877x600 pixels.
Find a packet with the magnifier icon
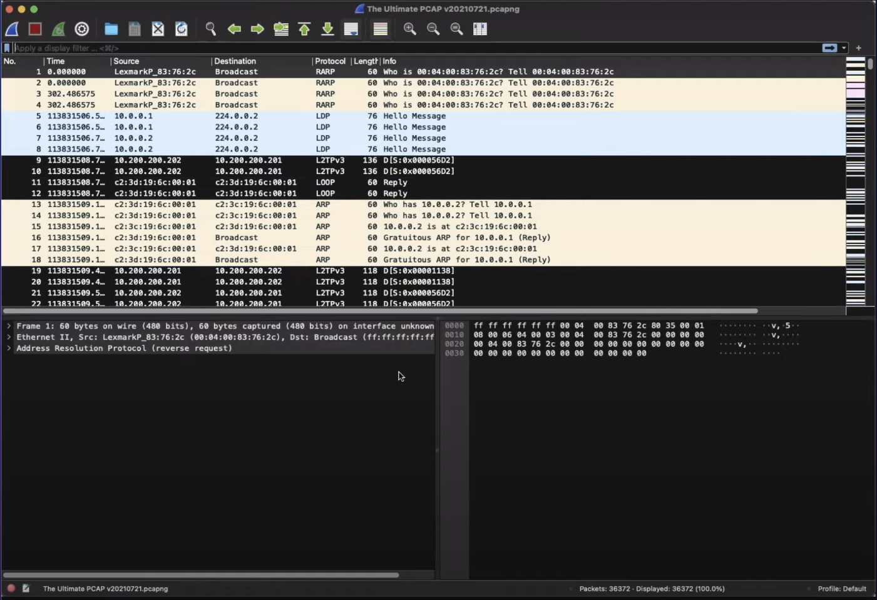(x=210, y=29)
